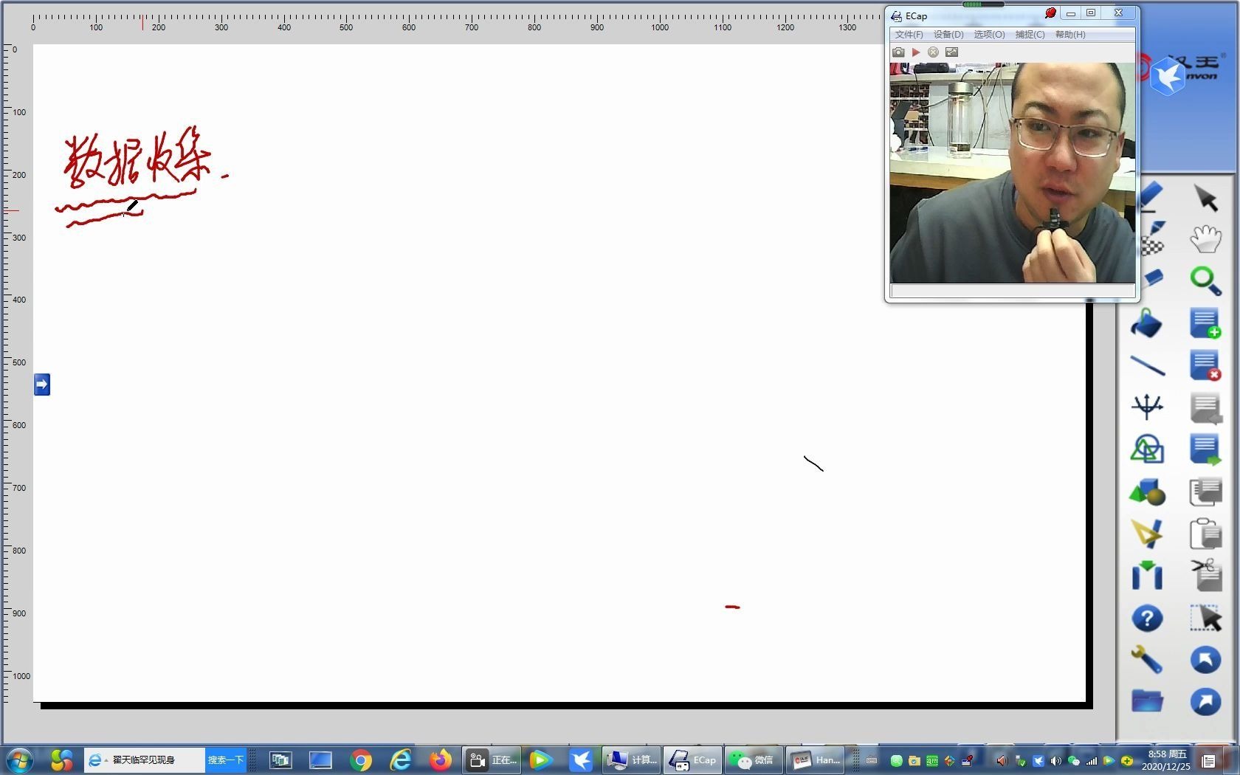Image resolution: width=1240 pixels, height=775 pixels.
Task: Select the arrow pointer tool
Action: tap(1205, 199)
